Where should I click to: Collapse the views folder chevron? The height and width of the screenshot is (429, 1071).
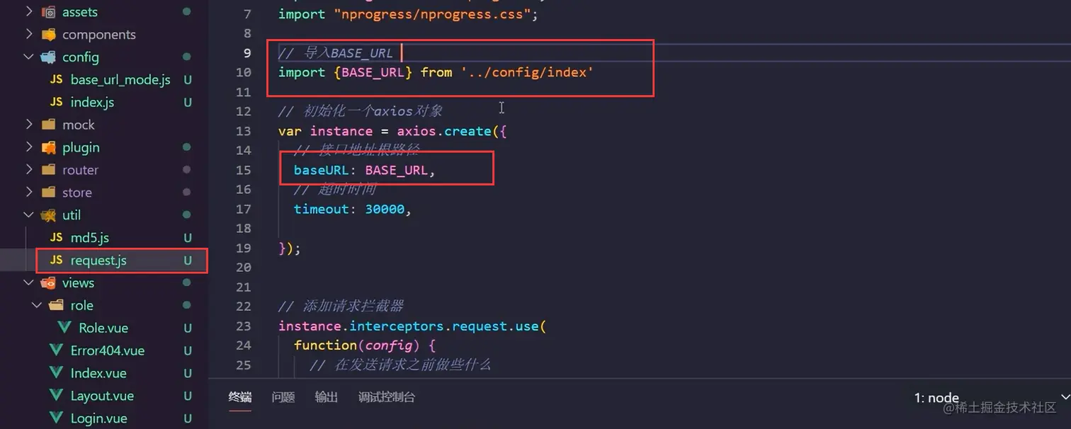[29, 282]
